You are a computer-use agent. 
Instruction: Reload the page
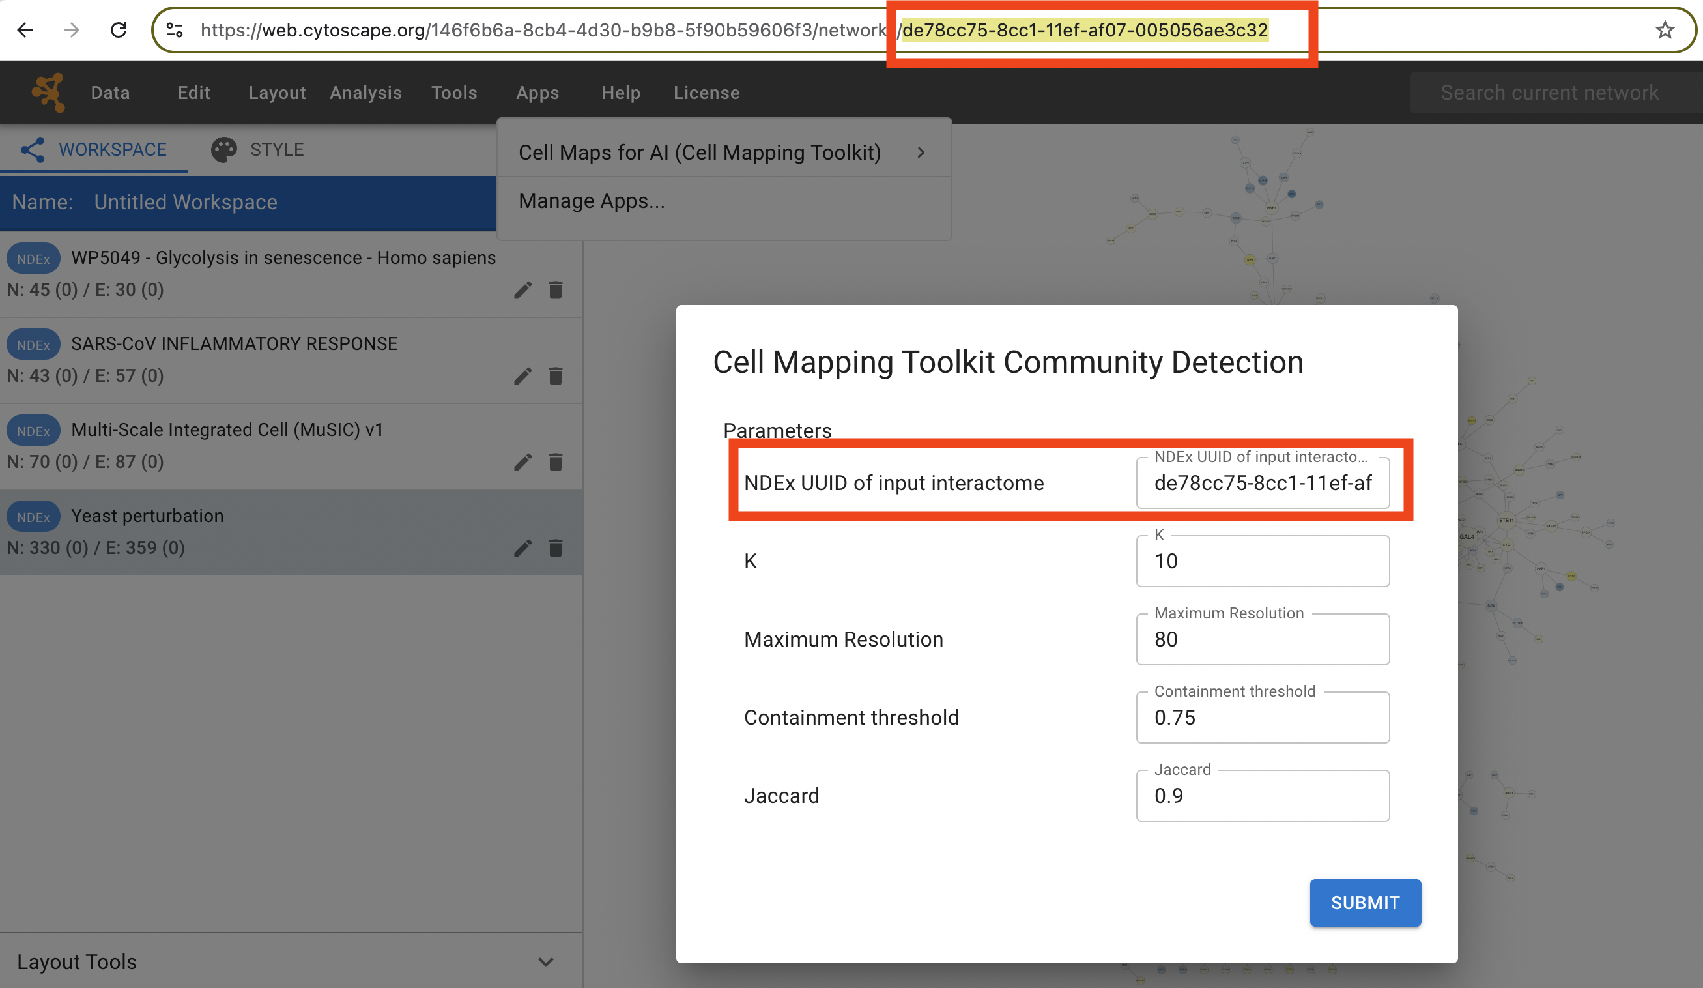click(x=119, y=30)
